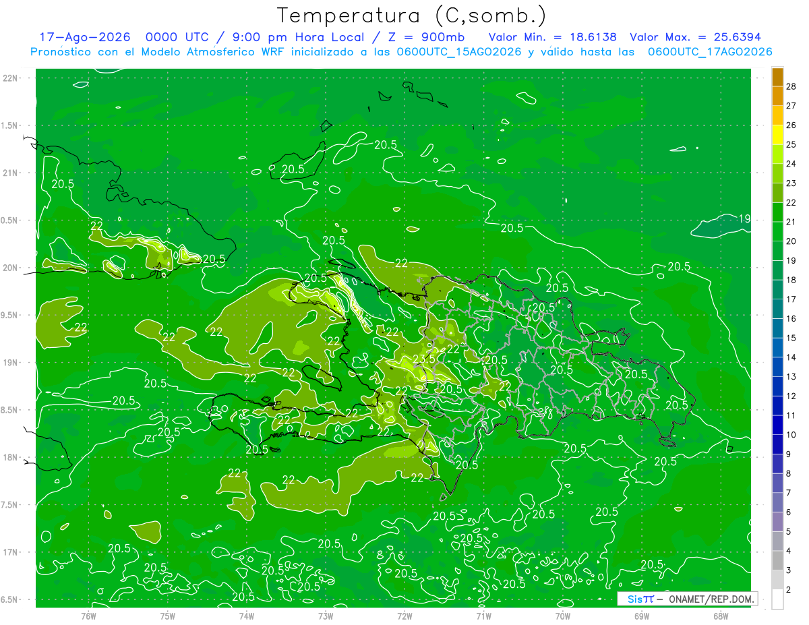
Task: Click the '16' color bar label
Action: pos(792,319)
